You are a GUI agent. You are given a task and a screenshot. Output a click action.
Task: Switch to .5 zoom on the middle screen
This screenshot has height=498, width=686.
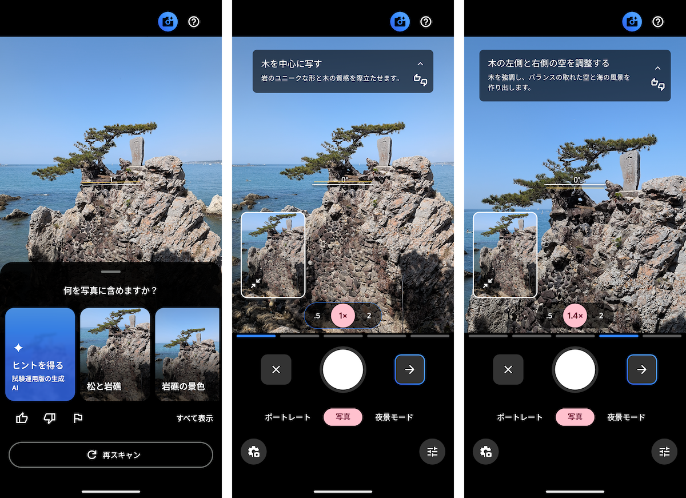(x=317, y=316)
